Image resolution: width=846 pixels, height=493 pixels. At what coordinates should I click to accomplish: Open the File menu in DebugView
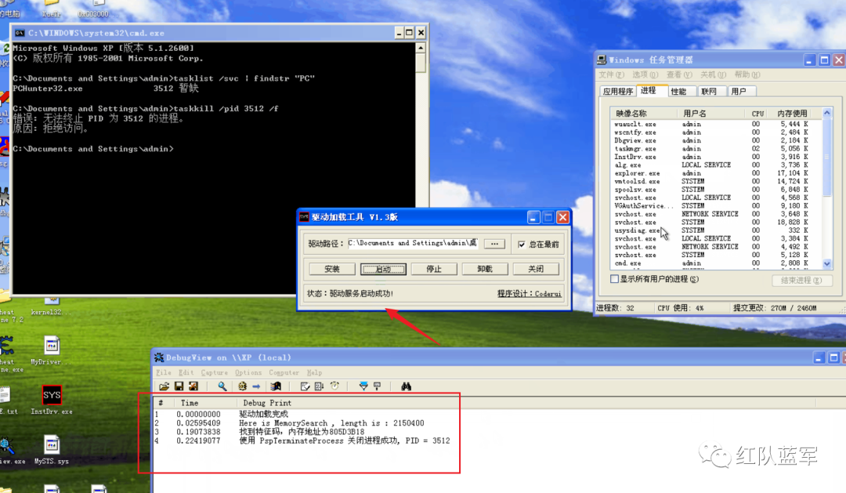(164, 372)
